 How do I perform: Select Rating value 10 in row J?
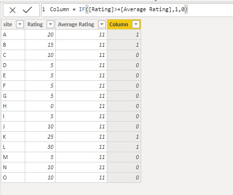tap(40, 126)
